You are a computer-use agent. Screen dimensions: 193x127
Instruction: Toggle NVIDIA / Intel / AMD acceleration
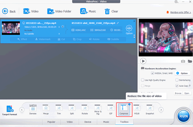(x=152, y=73)
